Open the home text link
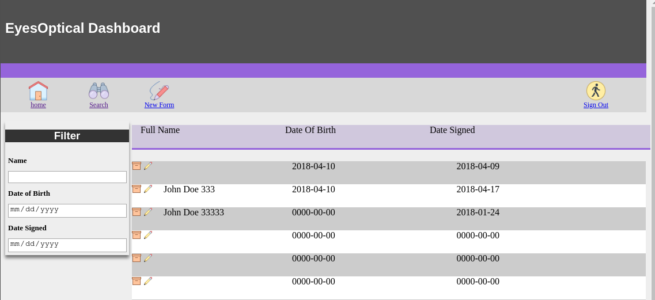655x300 pixels. [38, 105]
